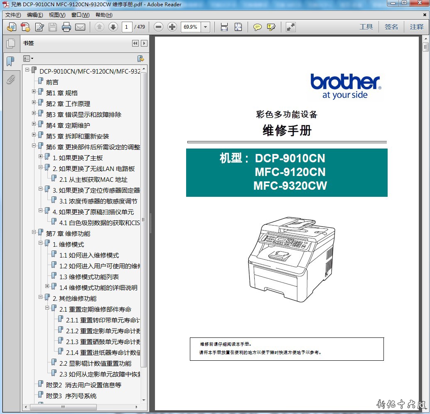Open the bookmarks options menu dropdown
The width and height of the screenshot is (430, 414).
pyautogui.click(x=28, y=59)
